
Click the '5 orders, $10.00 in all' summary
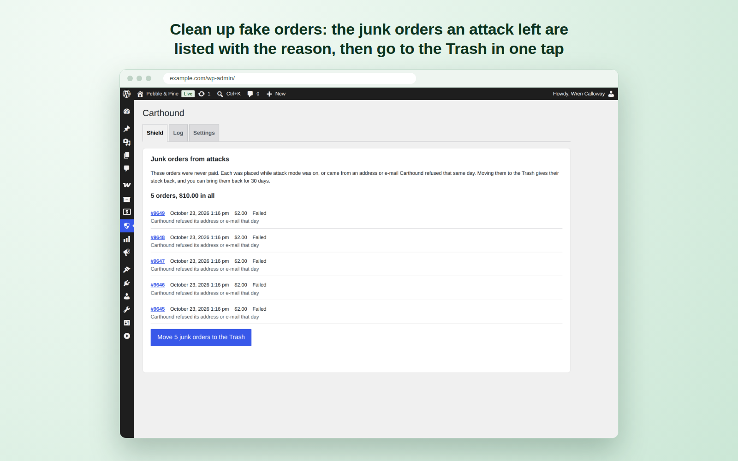click(x=183, y=196)
